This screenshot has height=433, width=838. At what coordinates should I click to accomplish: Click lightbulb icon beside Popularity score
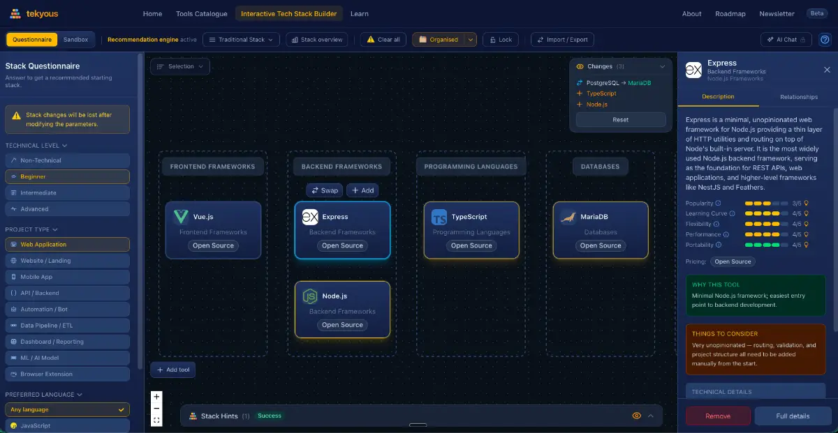pos(807,203)
